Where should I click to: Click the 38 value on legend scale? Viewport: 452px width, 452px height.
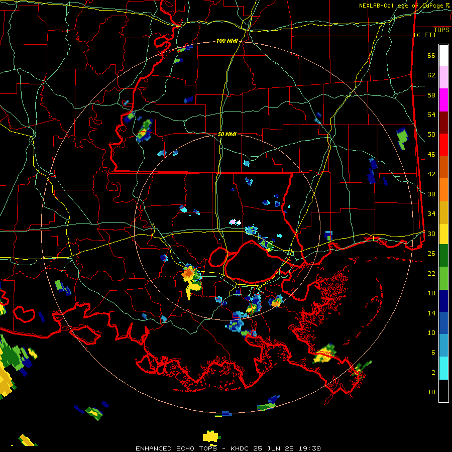[x=431, y=194]
